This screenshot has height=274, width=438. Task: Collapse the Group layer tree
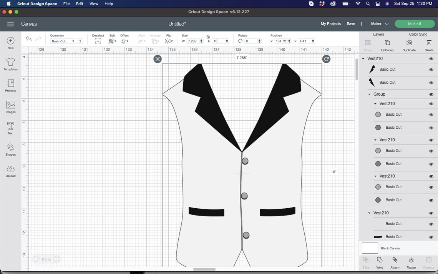[x=369, y=94]
